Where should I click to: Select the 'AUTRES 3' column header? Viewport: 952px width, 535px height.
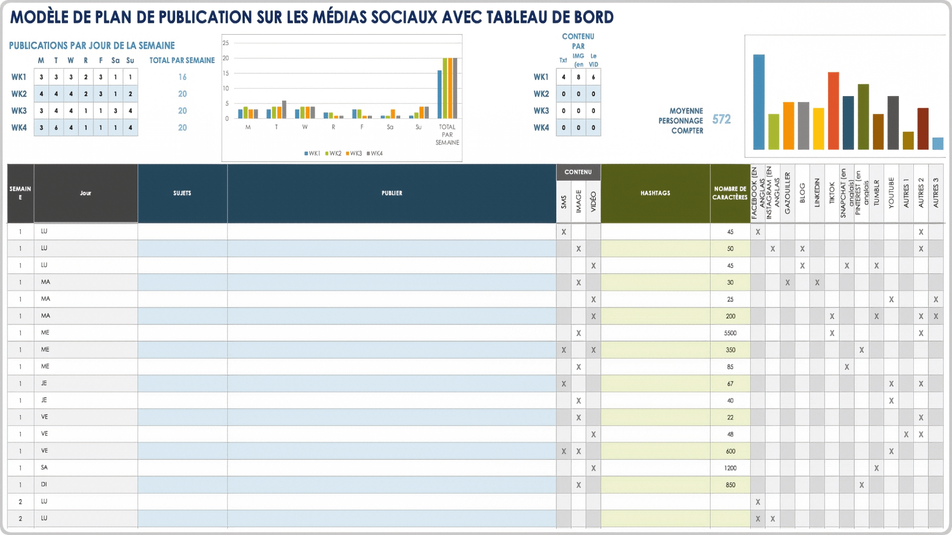(x=936, y=193)
